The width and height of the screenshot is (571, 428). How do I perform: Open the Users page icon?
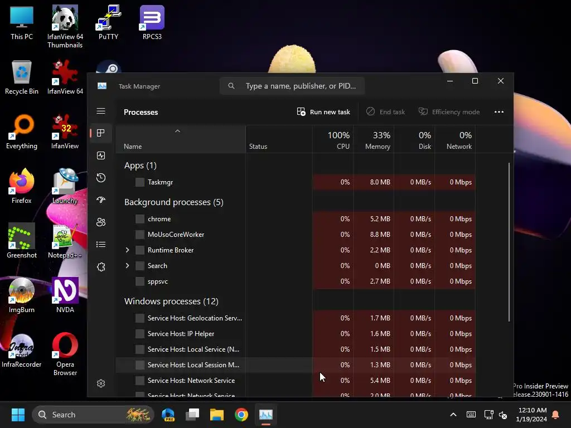(x=101, y=222)
